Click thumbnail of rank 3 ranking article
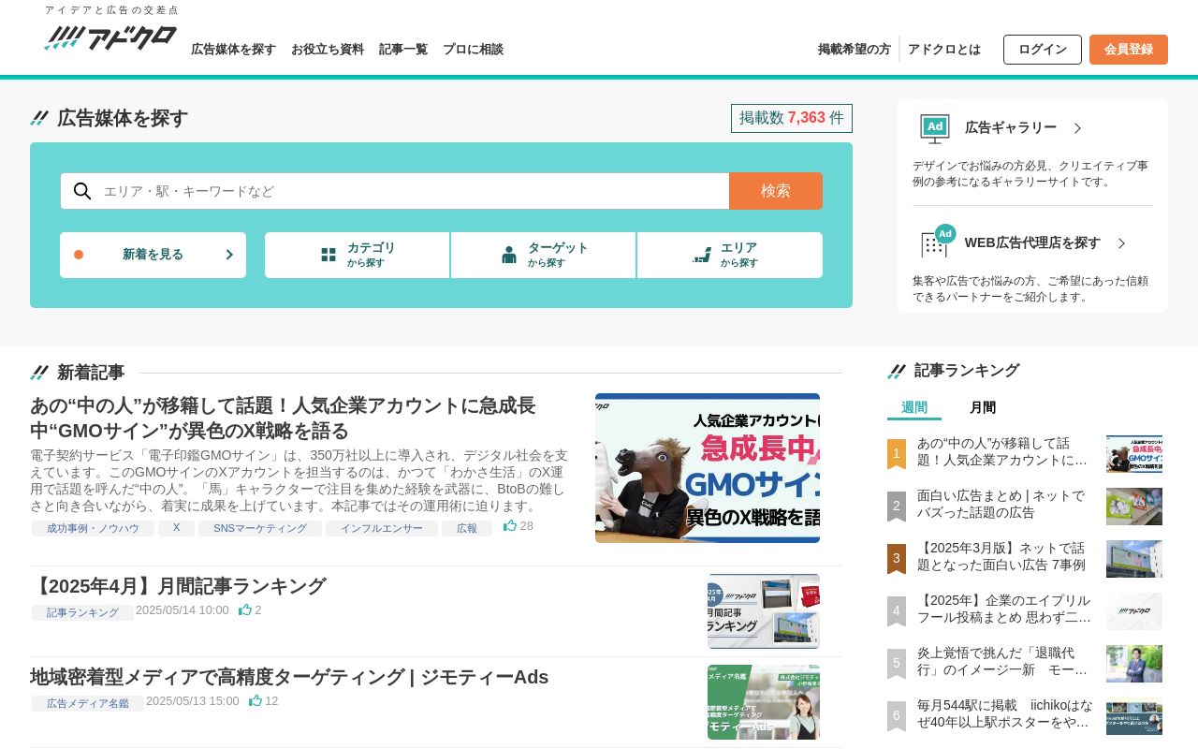 tap(1134, 559)
